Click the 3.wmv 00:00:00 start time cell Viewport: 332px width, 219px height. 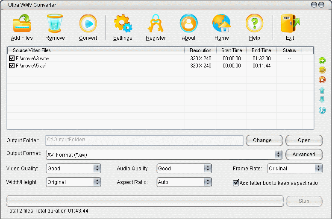pyautogui.click(x=232, y=58)
